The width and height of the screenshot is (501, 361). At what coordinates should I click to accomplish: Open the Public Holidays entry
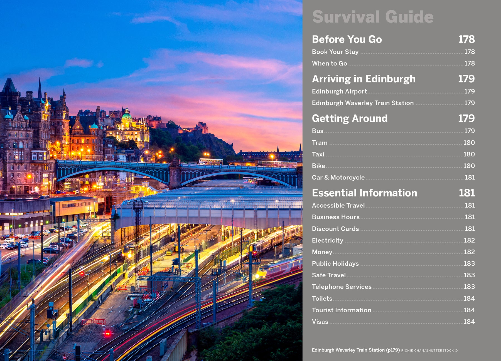[393, 263]
